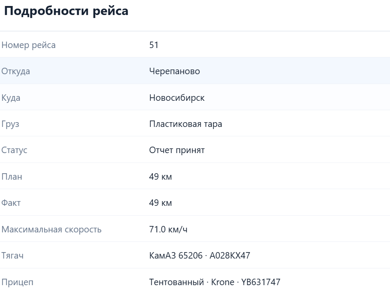Click the origin value Черепаново
Screen dimensions: 390x295
point(174,71)
